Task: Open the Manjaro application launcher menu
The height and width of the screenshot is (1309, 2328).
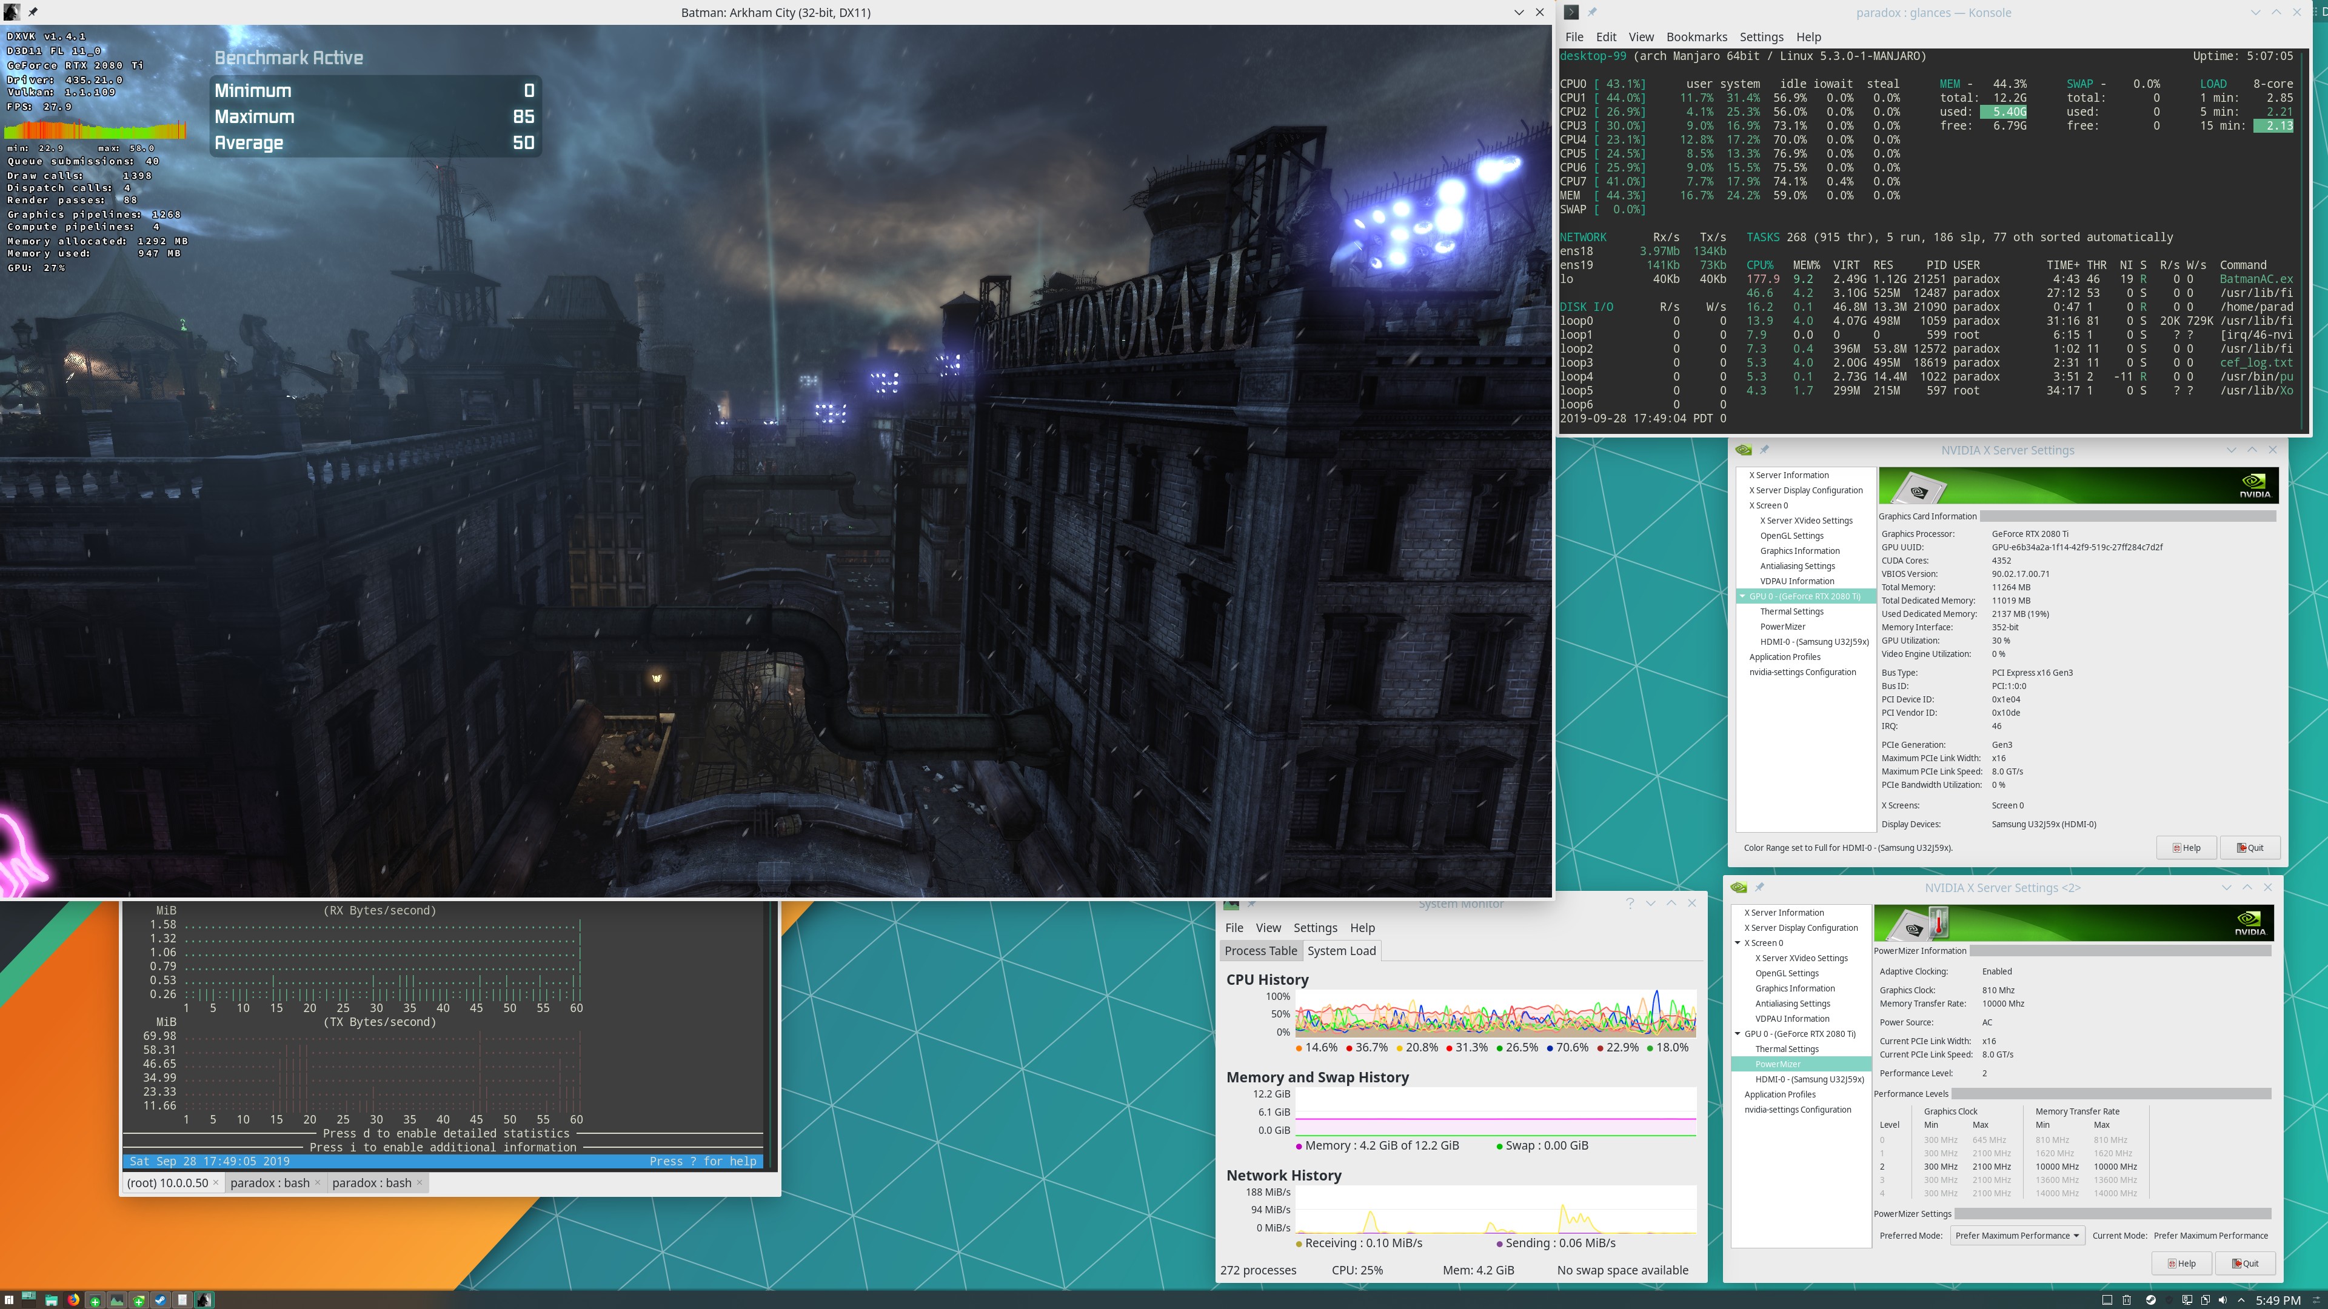Action: [9, 1300]
